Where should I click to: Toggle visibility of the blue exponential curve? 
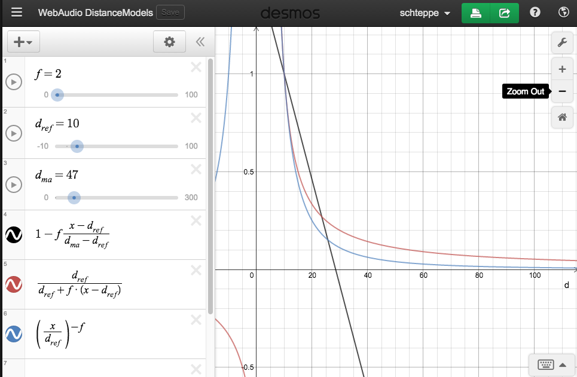pyautogui.click(x=14, y=334)
